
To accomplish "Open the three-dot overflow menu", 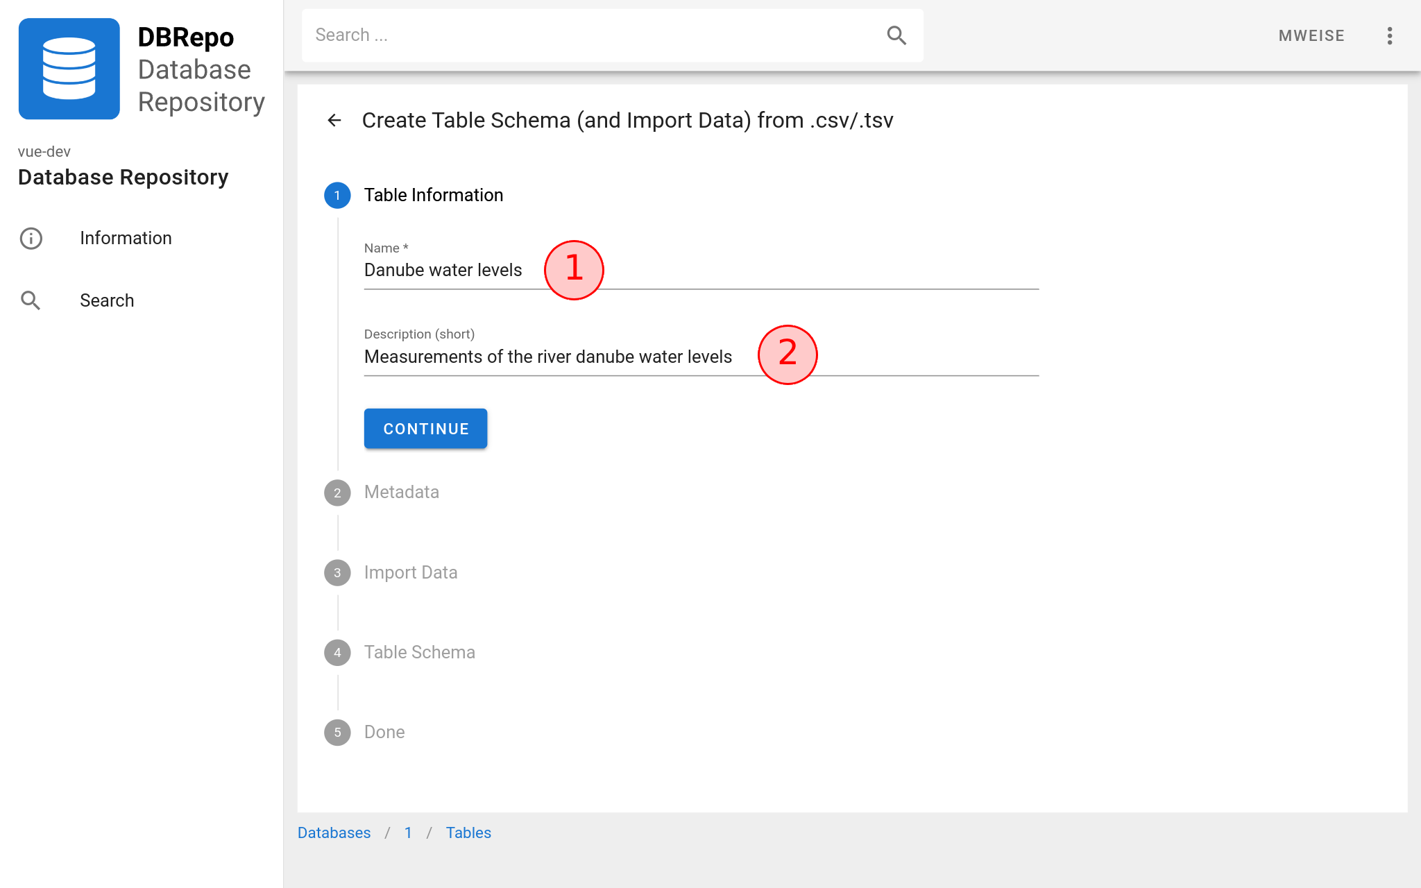I will 1389,36.
